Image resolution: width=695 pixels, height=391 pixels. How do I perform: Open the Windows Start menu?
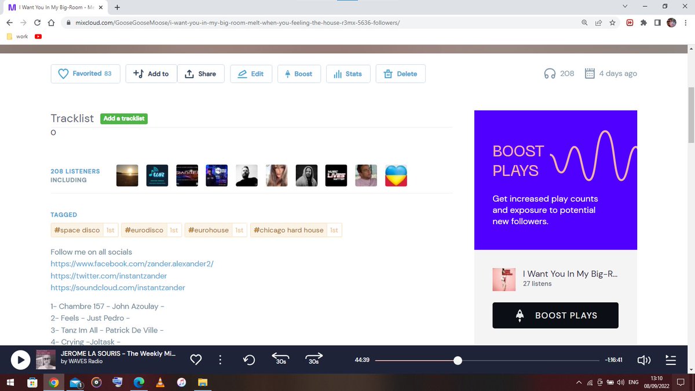pyautogui.click(x=10, y=382)
